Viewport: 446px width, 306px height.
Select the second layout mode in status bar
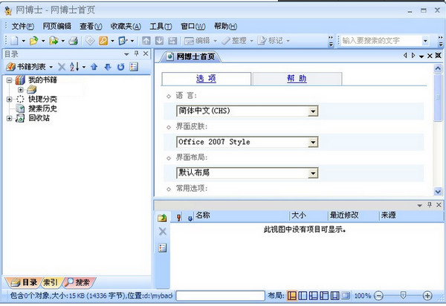pos(303,296)
